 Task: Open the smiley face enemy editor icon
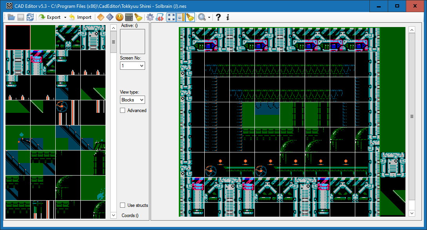tap(119, 17)
